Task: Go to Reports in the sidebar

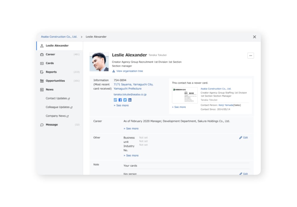Action: point(60,72)
